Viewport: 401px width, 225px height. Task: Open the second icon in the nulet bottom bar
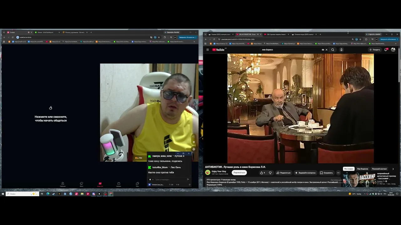tap(81, 184)
